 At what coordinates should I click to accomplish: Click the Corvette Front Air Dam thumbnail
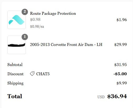(17, 45)
